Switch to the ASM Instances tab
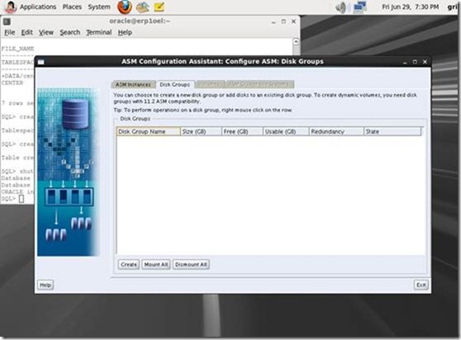Viewport: 461px width, 340px height. 133,84
